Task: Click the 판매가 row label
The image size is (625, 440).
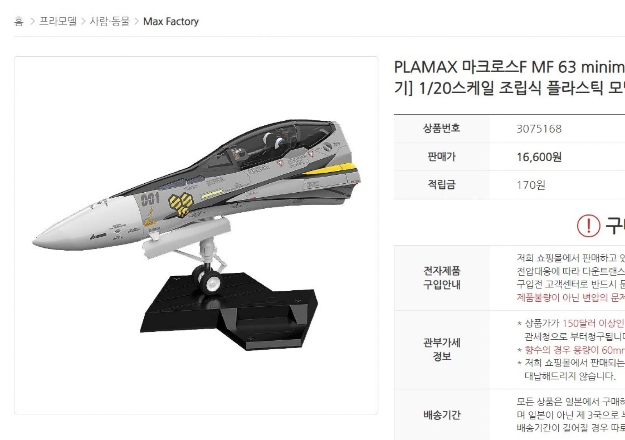Action: [441, 157]
